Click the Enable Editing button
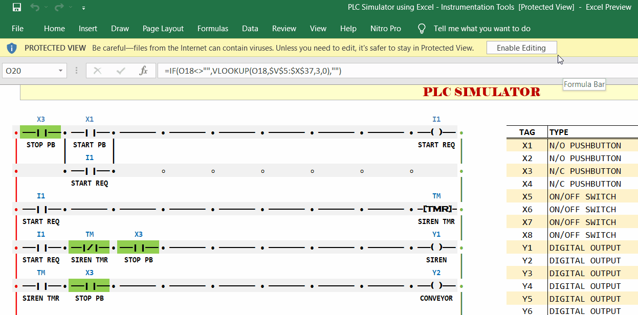Image resolution: width=638 pixels, height=315 pixels. click(521, 48)
